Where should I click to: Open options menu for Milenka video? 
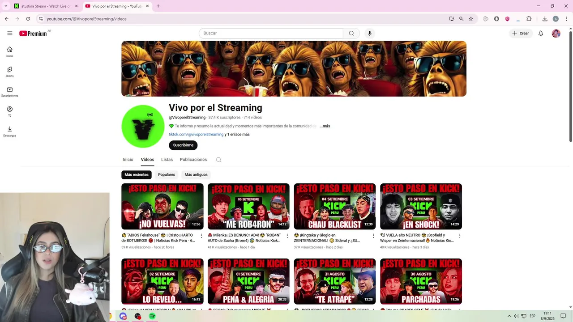coord(287,236)
